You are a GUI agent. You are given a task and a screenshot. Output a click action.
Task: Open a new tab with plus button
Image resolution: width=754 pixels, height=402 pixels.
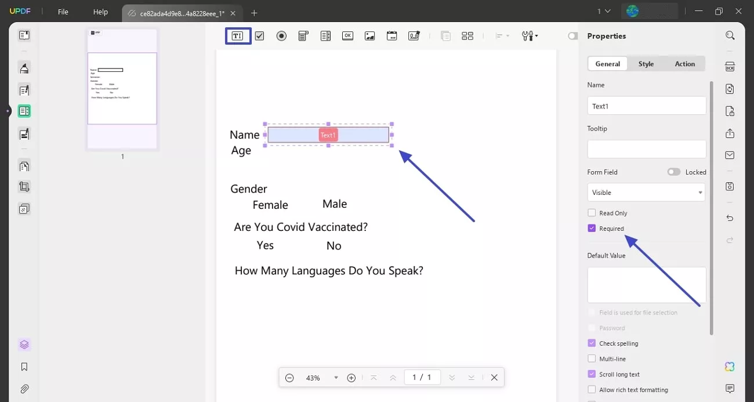tap(254, 13)
